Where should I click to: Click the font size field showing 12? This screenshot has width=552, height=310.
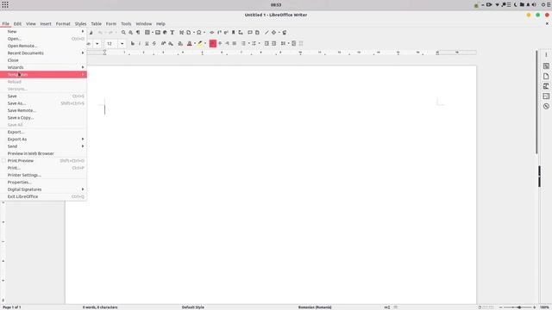[x=112, y=44]
